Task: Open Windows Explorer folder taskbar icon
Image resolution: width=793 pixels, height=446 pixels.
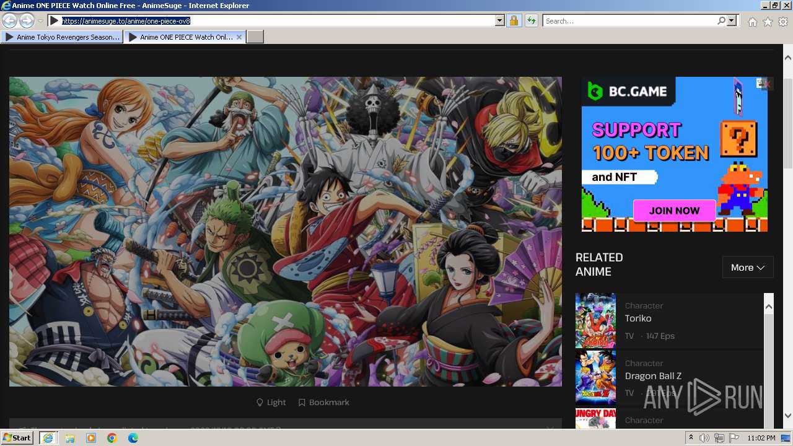Action: tap(70, 438)
